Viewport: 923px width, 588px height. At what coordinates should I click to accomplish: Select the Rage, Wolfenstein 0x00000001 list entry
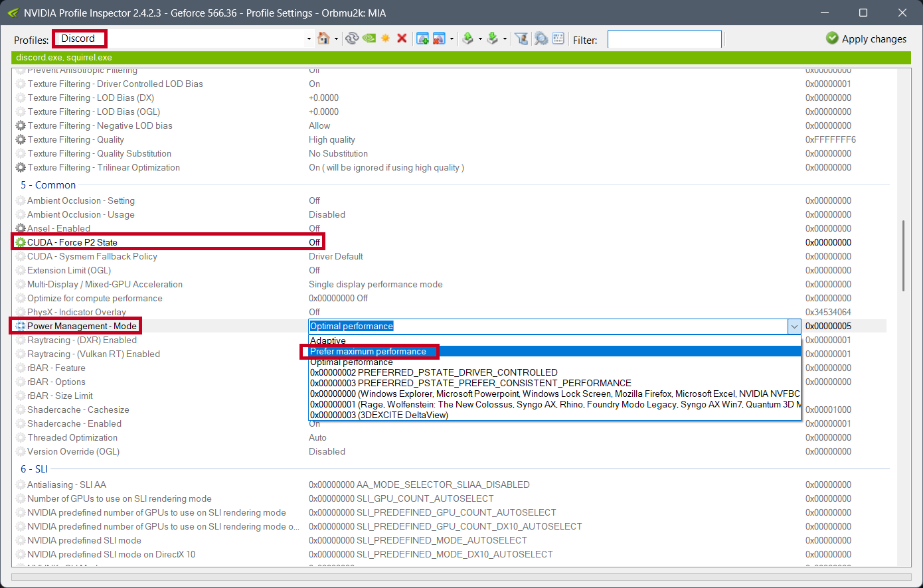click(x=554, y=404)
